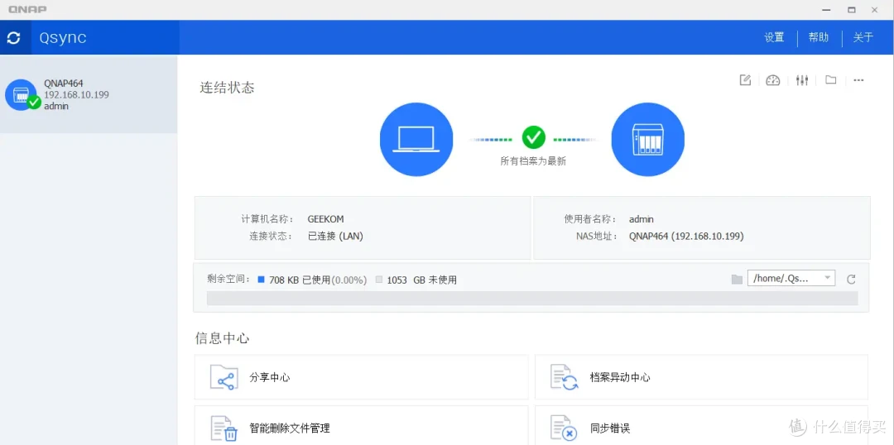Click the 连结状态 heading
This screenshot has height=445, width=894.
click(x=227, y=88)
